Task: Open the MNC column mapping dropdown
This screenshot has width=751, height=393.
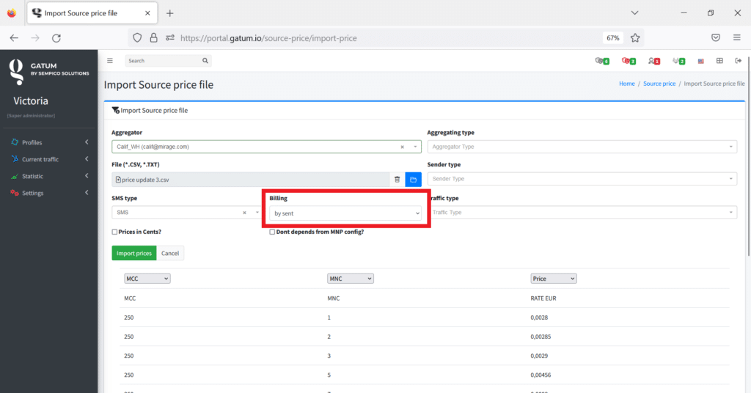Action: click(x=351, y=279)
